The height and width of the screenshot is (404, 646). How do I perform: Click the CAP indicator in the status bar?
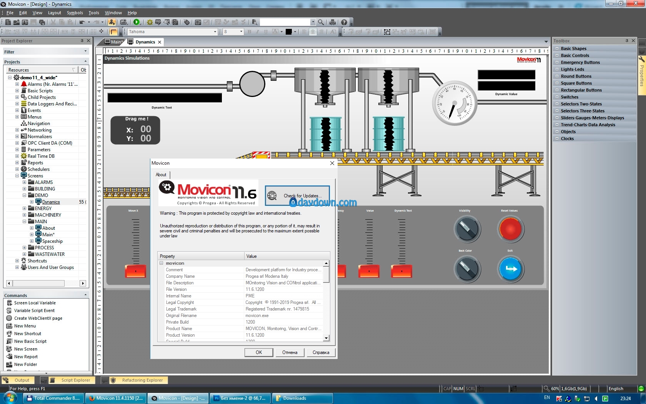(x=447, y=389)
